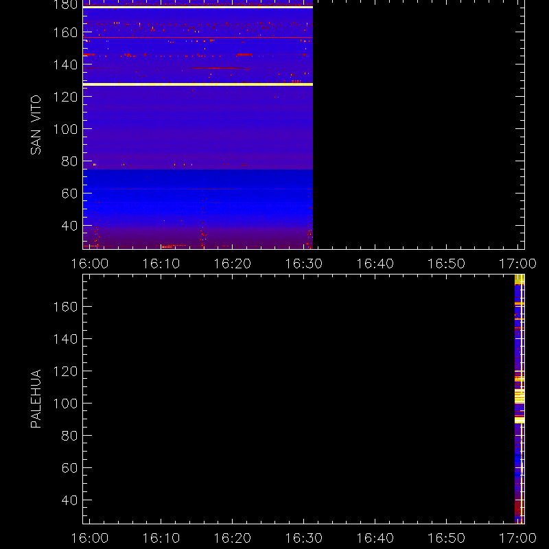This screenshot has width=549, height=549.
Task: Click 16:10 time label of SAN VITO plot
Action: 161,264
